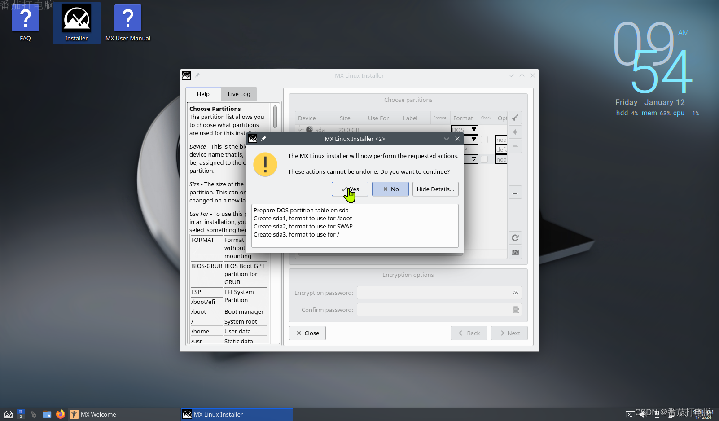Image resolution: width=719 pixels, height=421 pixels.
Task: Shade the MX Linux Installer <2> dialog
Action: [x=447, y=139]
